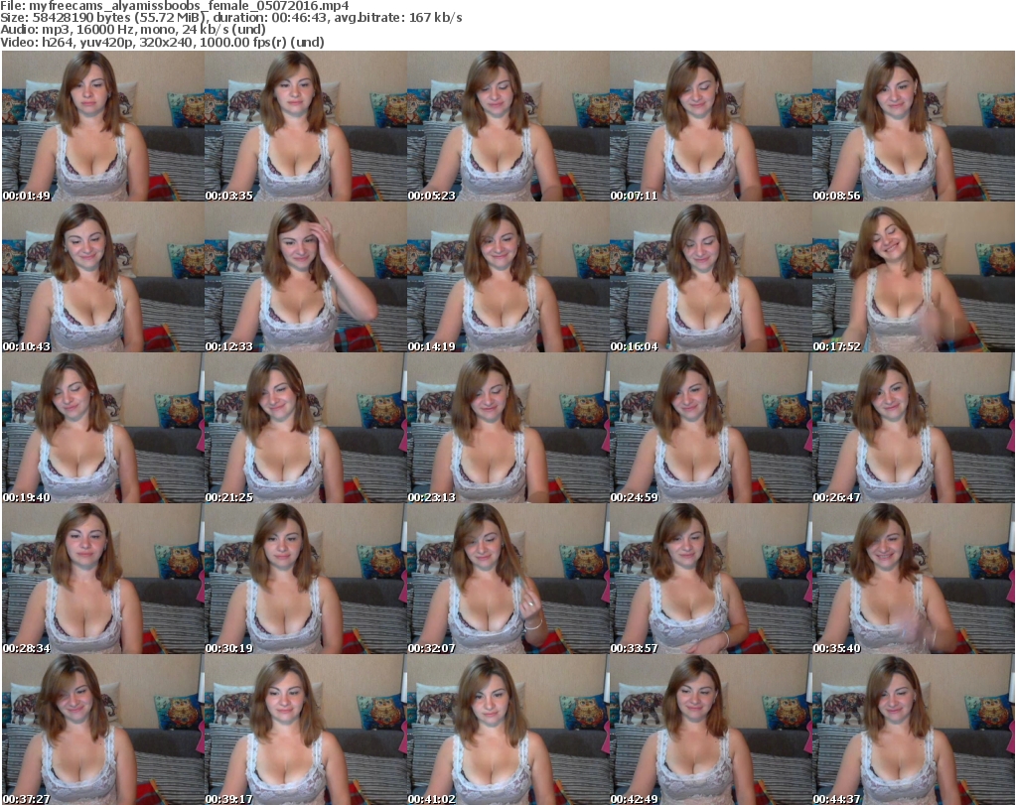The height and width of the screenshot is (805, 1017).
Task: Select the frame at 00:16:04
Action: (x=710, y=277)
